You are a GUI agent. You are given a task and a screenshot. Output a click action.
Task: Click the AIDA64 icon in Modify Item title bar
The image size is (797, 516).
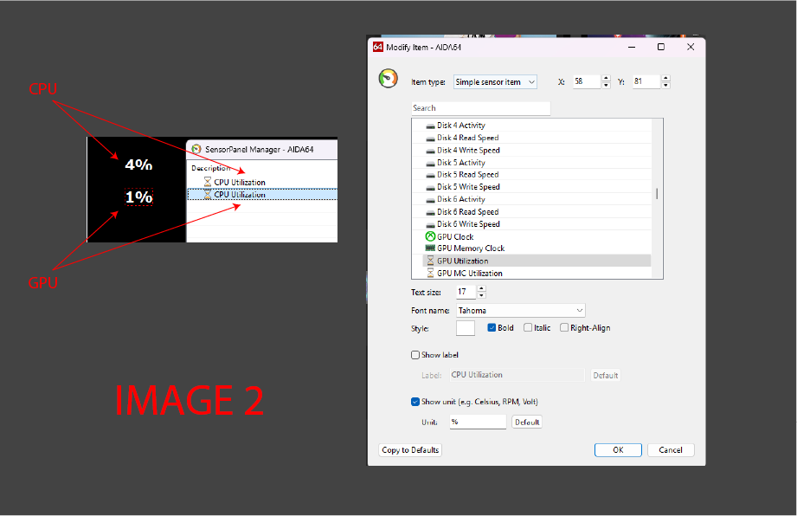[x=377, y=47]
